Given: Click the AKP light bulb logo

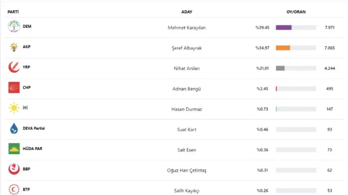Looking at the screenshot, I should coord(14,47).
